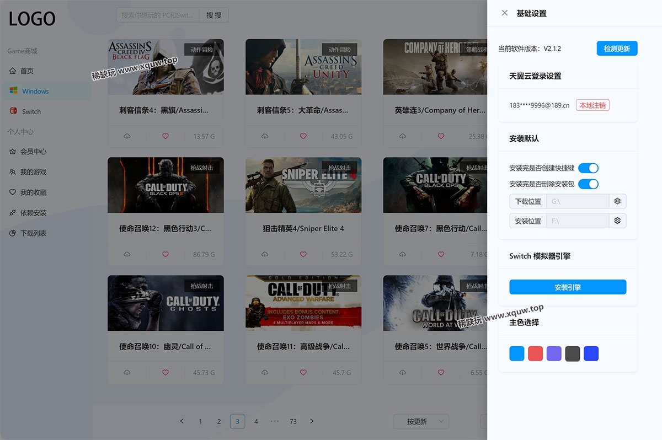This screenshot has height=440, width=662.
Task: Click download icon for 使命召唤11：高级战争
Action: (265, 373)
